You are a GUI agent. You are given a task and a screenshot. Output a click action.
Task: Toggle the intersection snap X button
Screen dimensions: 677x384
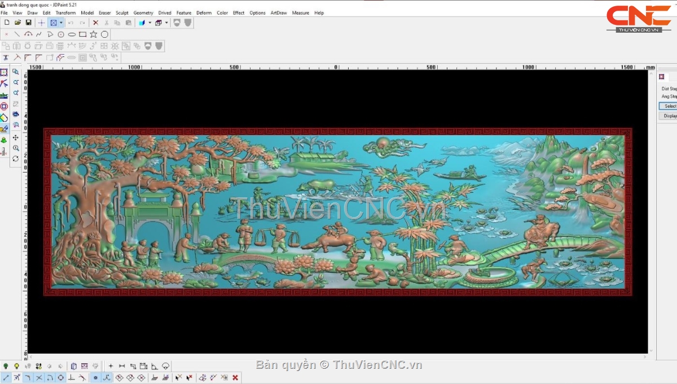point(39,377)
